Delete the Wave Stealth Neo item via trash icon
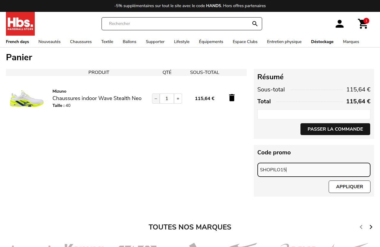 click(x=232, y=98)
